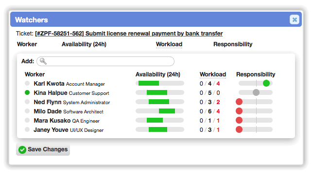Image resolution: width=313 pixels, height=181 pixels.
Task: Adjust Milo Dade's red responsibility slider
Action: point(239,111)
